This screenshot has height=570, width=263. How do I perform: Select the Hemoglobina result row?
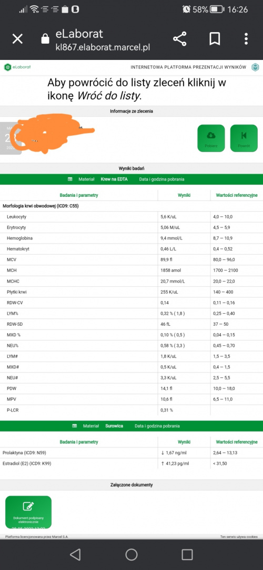pos(131,238)
